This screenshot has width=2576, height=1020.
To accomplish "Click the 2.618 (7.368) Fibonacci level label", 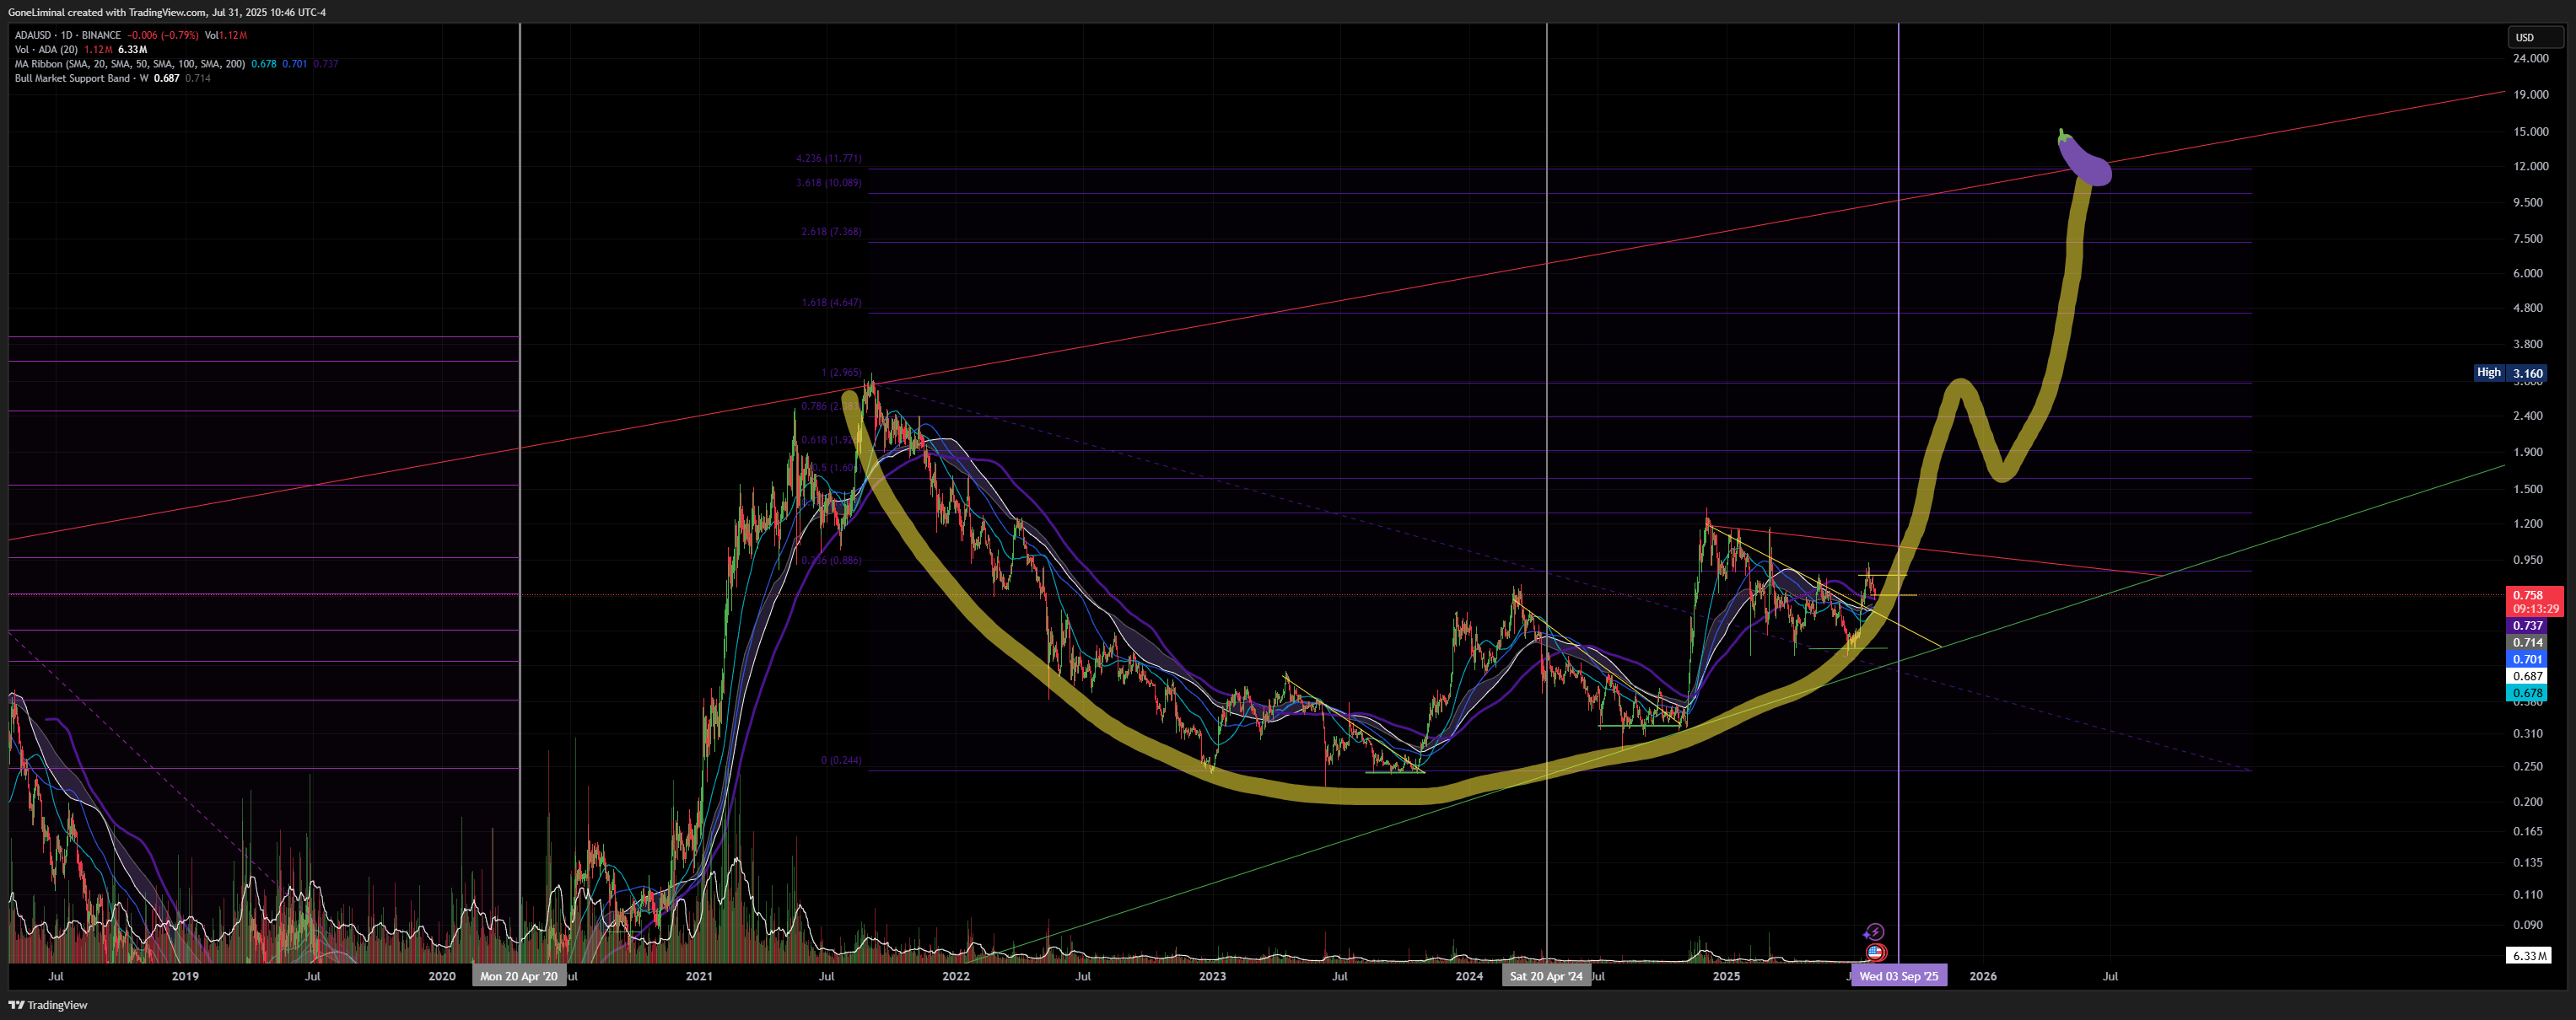I will click(x=831, y=232).
